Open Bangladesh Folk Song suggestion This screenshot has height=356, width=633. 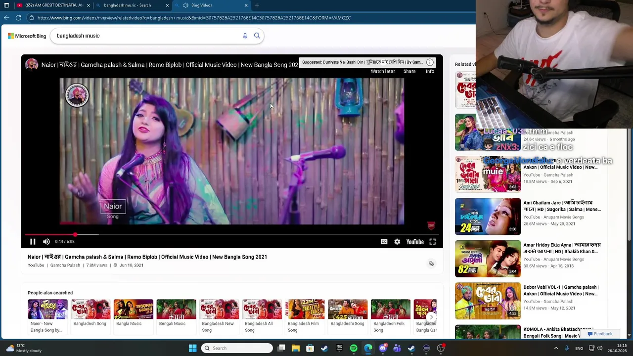click(391, 316)
